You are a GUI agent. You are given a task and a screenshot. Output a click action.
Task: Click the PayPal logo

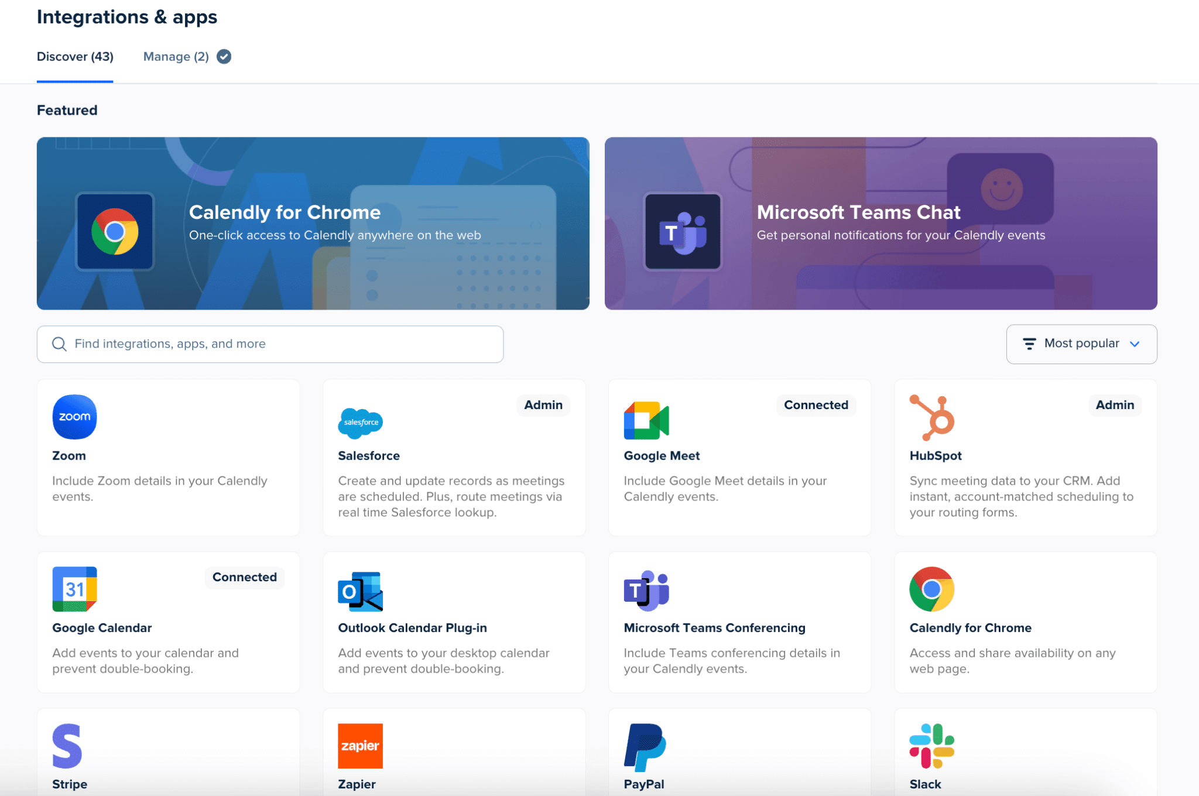tap(645, 747)
